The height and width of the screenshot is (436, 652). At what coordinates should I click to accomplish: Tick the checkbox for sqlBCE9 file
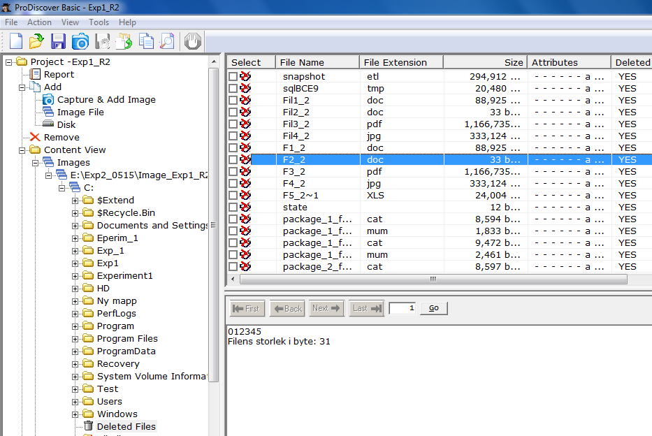pos(233,89)
